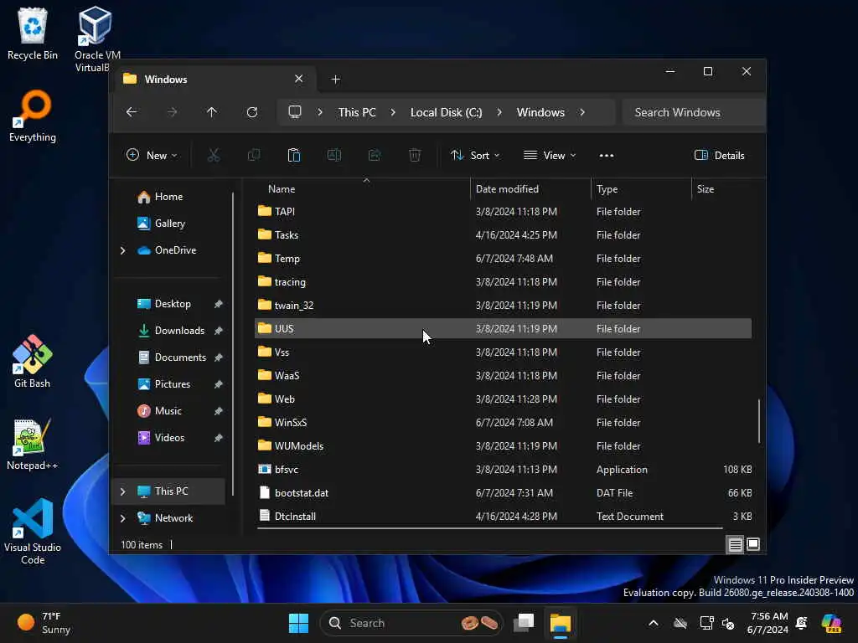Open Task View on the taskbar
The height and width of the screenshot is (643, 858).
(x=524, y=623)
